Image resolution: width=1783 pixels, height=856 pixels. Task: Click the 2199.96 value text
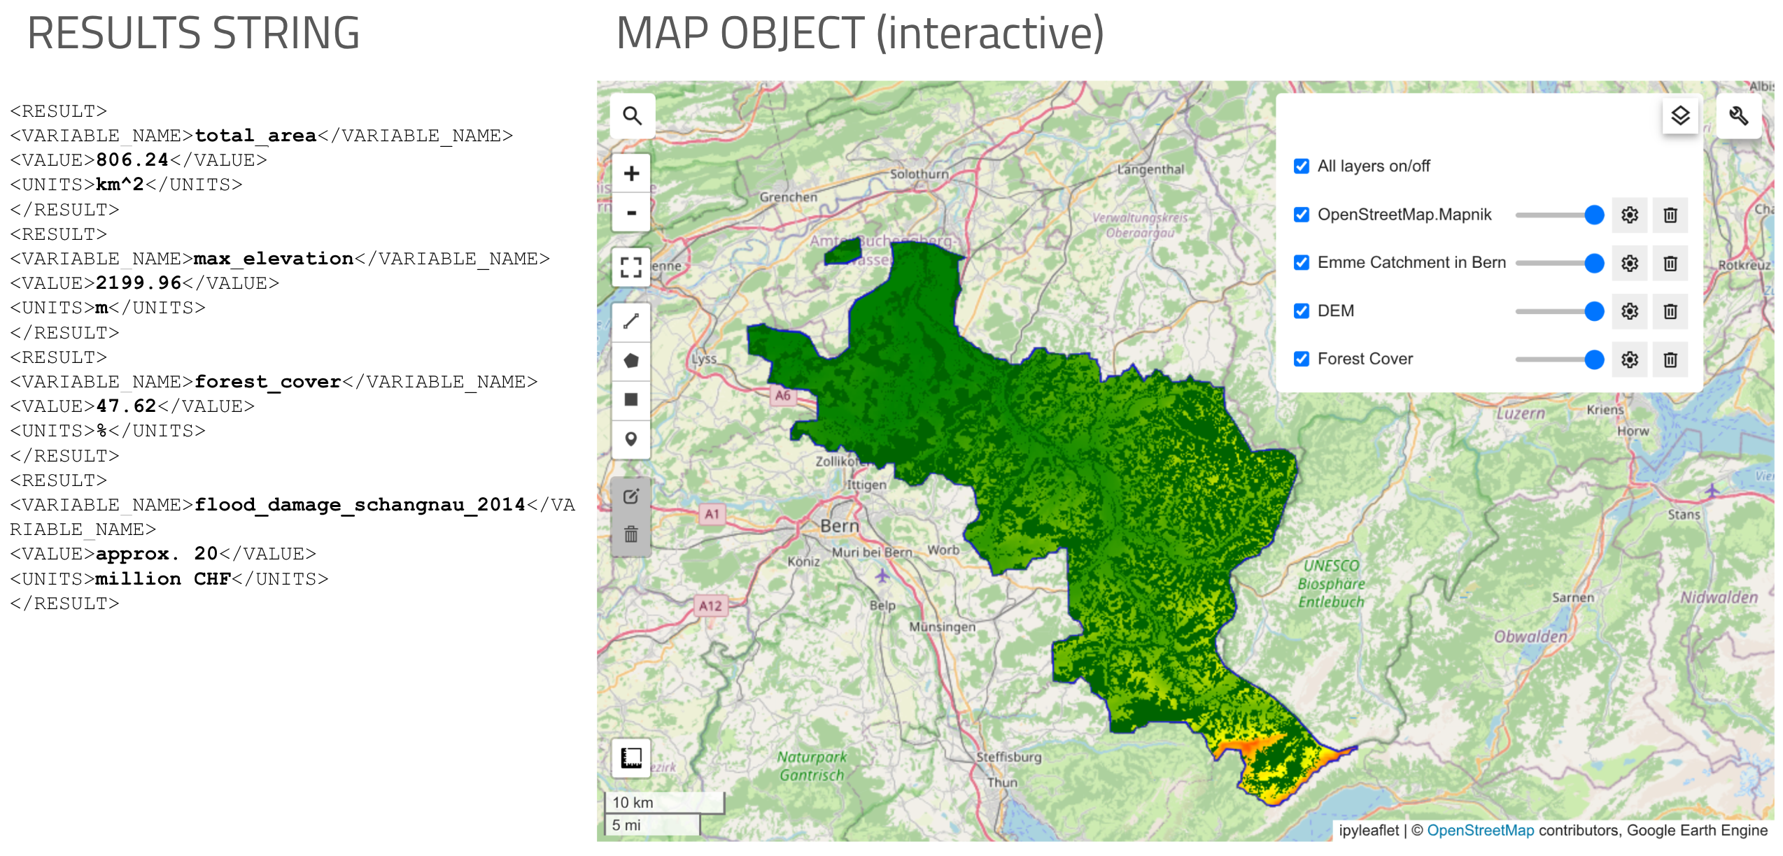139,283
